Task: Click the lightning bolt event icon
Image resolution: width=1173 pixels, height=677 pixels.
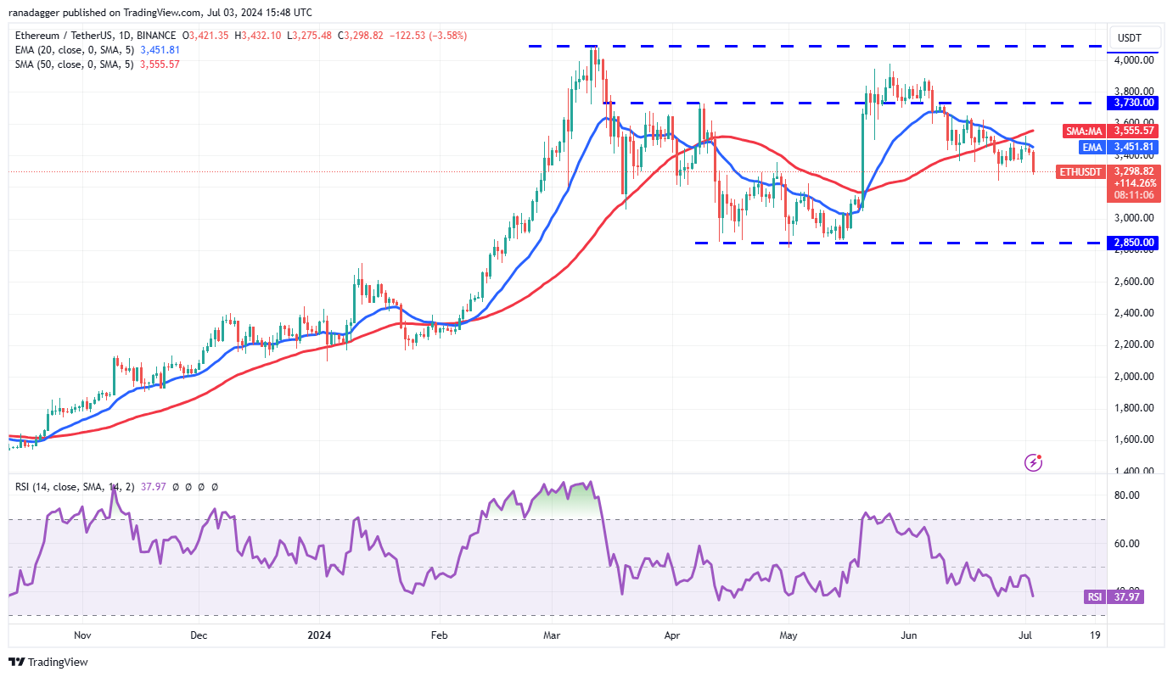Action: point(1034,462)
